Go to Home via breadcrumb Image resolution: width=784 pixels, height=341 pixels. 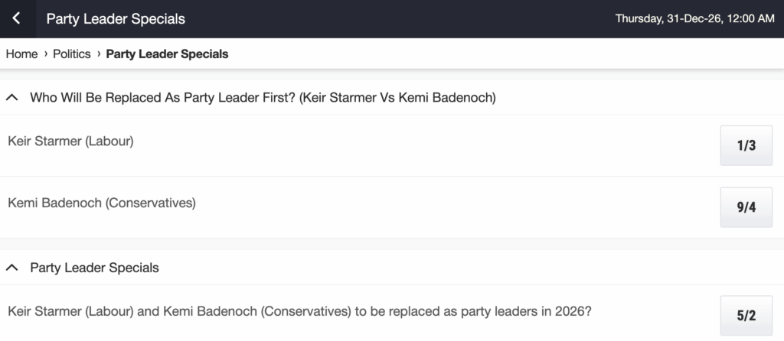(x=21, y=54)
